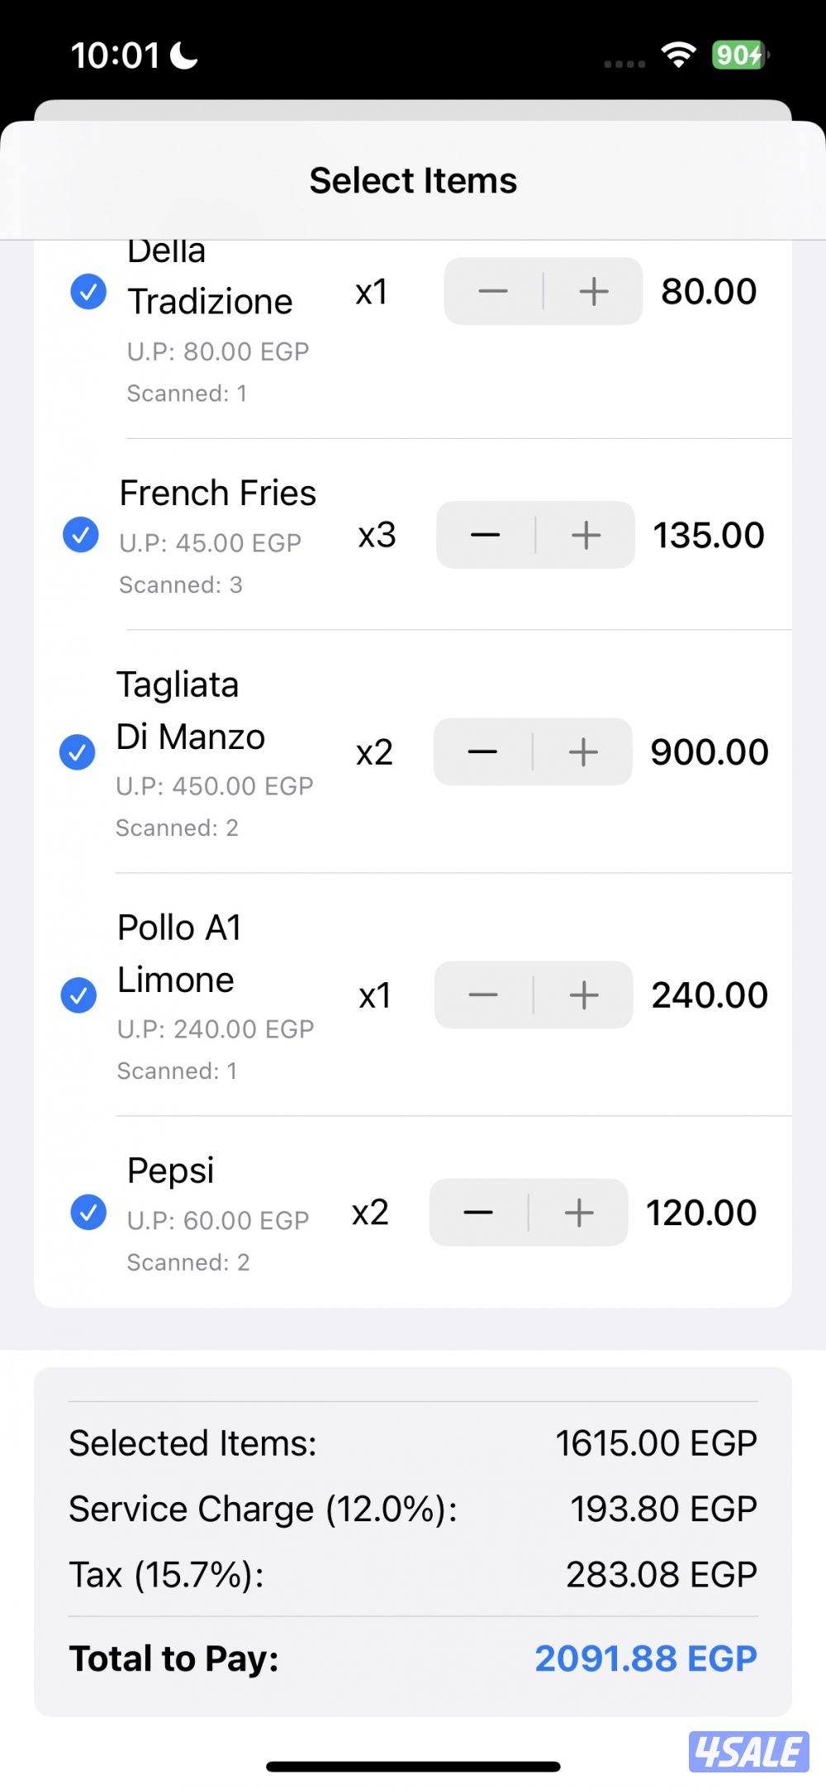Screen dimensions: 826x1789
Task: Tap the Select Items header title
Action: (x=413, y=180)
